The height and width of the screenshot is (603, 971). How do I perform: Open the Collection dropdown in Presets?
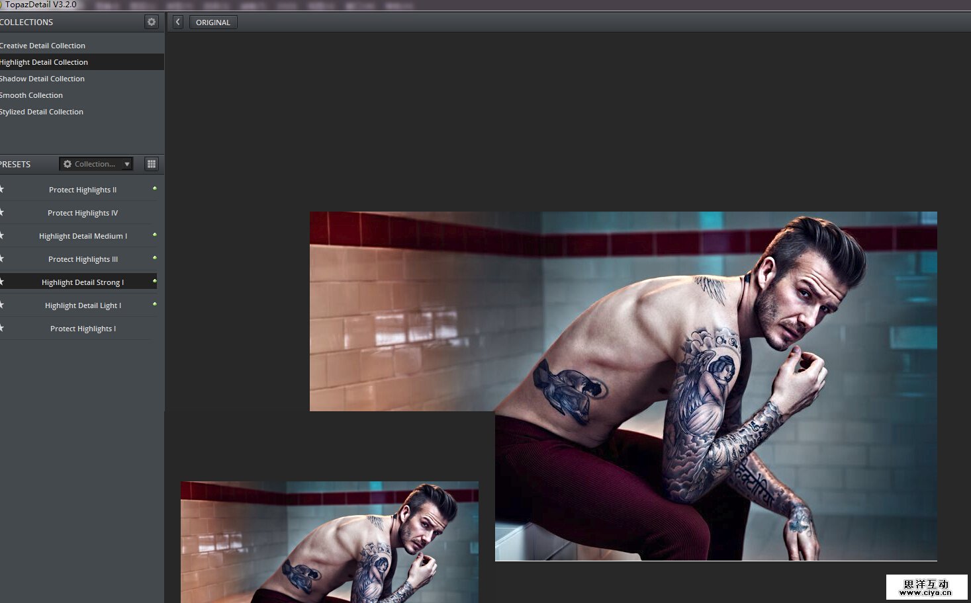[x=96, y=164]
